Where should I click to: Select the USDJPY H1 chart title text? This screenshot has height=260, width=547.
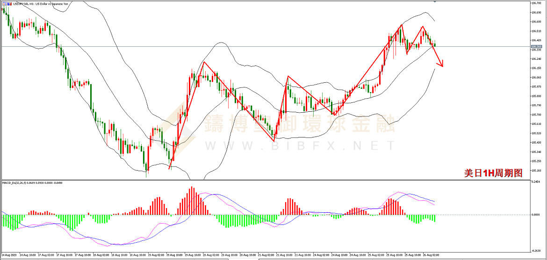33,4
